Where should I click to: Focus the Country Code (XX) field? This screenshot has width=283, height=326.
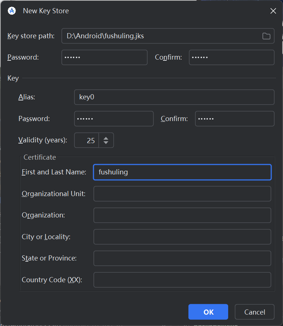pos(182,280)
